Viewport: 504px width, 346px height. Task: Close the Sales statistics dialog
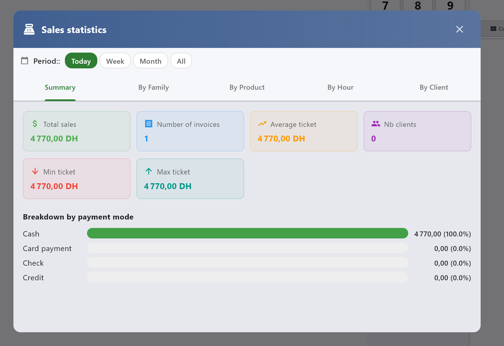tap(460, 29)
